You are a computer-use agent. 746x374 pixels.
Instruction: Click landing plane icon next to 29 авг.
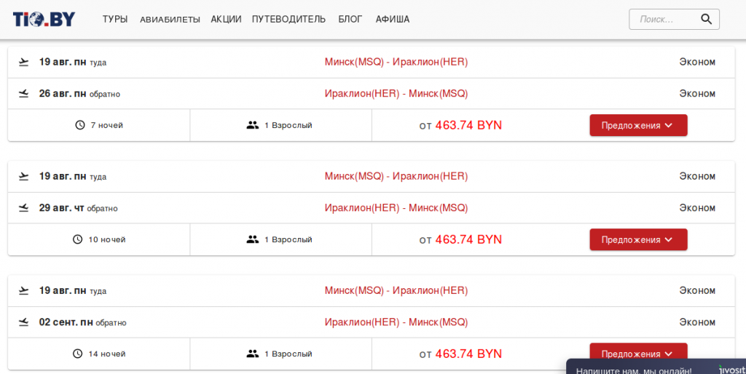click(24, 208)
